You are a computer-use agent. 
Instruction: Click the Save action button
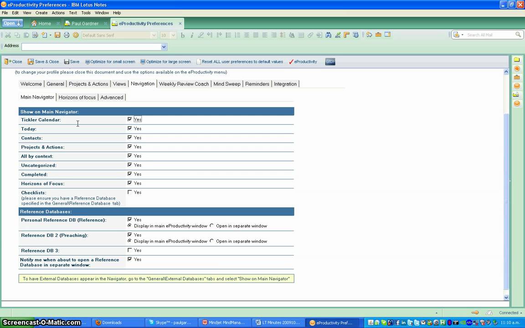pos(72,61)
